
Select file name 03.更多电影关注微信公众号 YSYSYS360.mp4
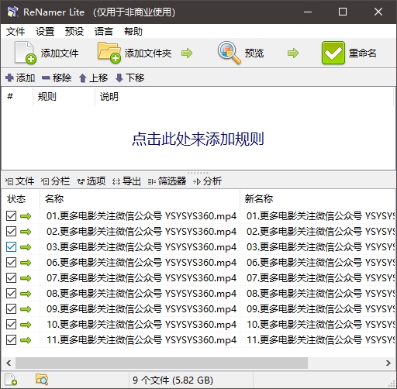click(141, 247)
